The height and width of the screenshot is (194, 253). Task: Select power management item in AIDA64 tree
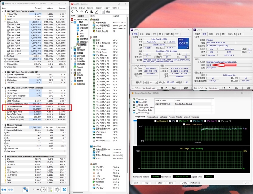coord(82,39)
